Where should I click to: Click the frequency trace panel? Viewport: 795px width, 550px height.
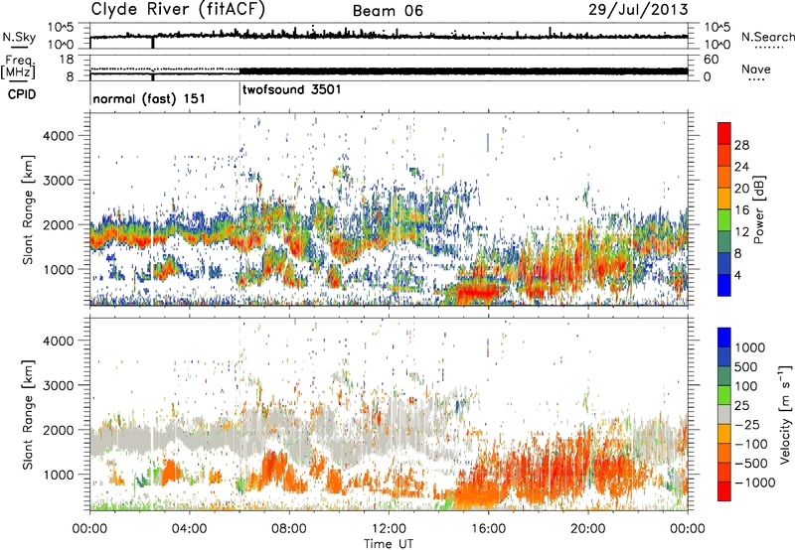389,68
